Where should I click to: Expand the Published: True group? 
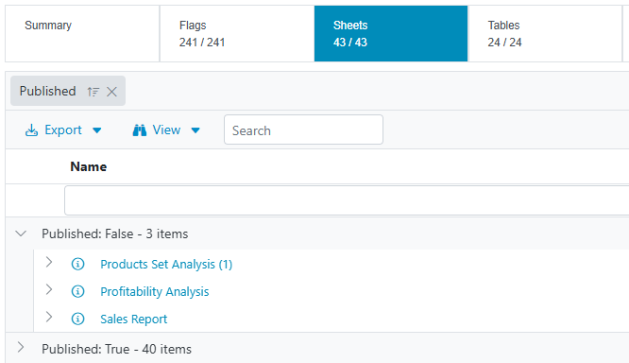click(x=21, y=347)
